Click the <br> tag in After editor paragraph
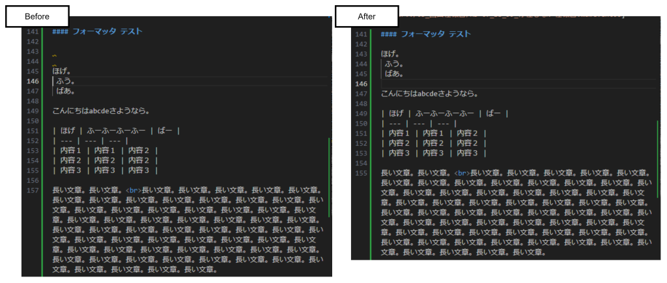This screenshot has height=283, width=667. tap(462, 173)
